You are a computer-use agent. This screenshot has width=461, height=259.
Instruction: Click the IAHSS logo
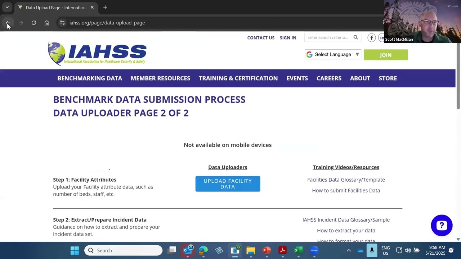point(97,53)
